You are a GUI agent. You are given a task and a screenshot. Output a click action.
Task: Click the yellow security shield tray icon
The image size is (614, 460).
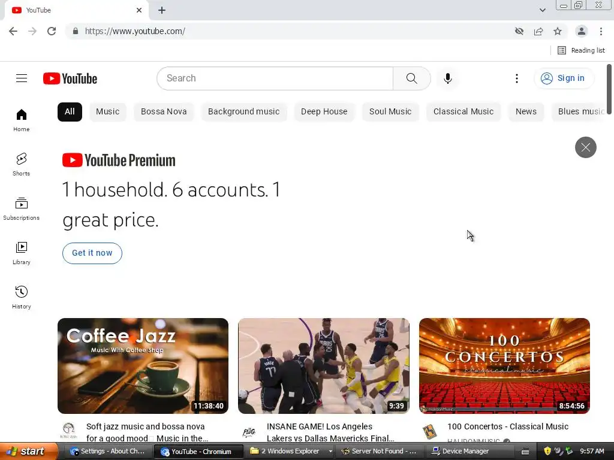tap(547, 452)
